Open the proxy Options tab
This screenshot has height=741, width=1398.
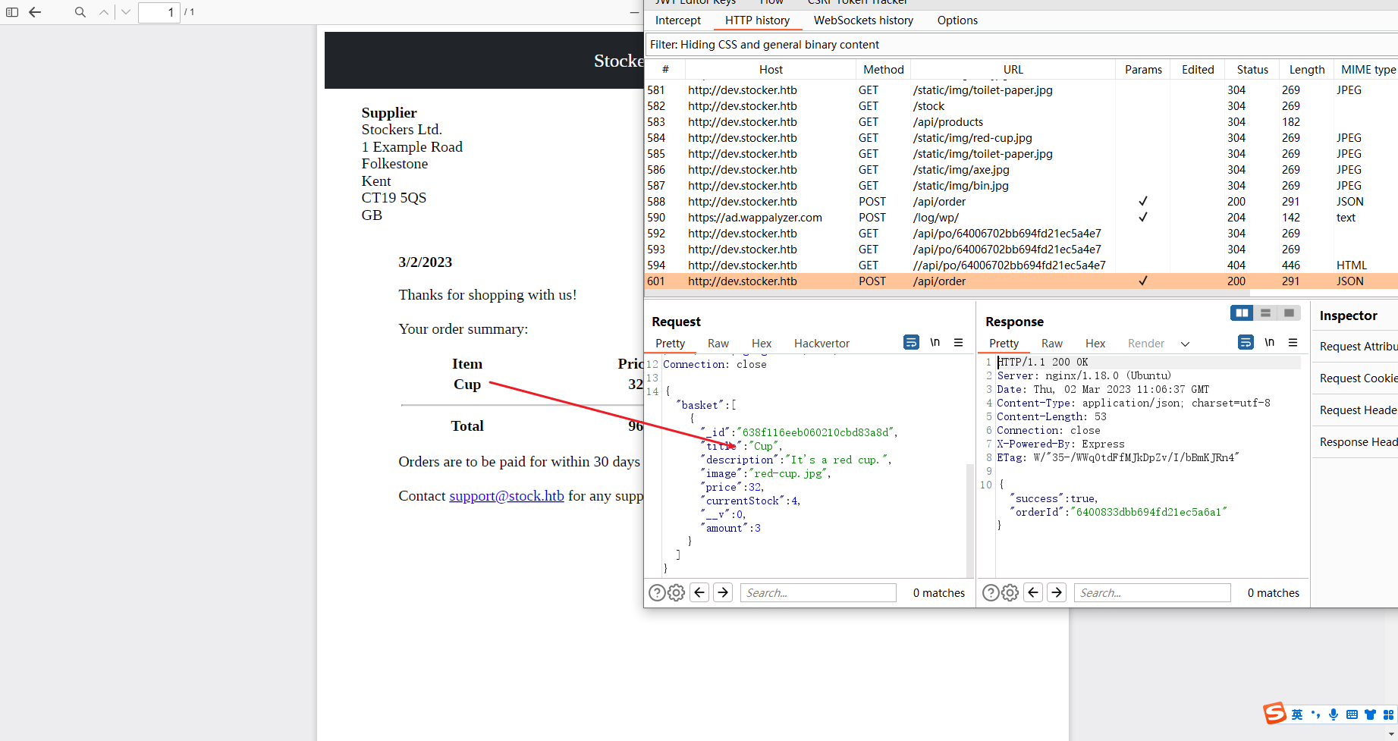957,20
